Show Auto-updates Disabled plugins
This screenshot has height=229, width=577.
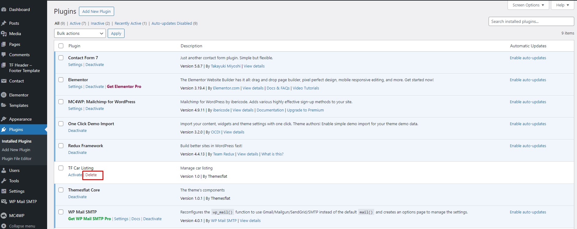click(x=174, y=23)
